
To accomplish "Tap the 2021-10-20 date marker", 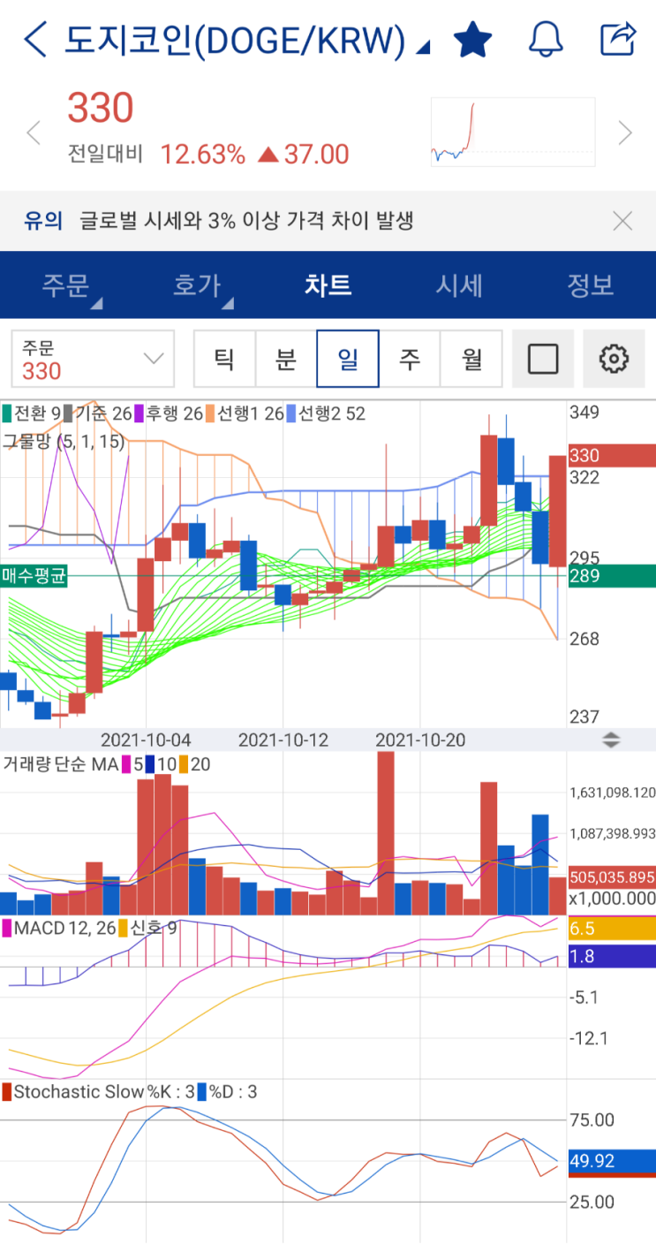I will pyautogui.click(x=420, y=740).
